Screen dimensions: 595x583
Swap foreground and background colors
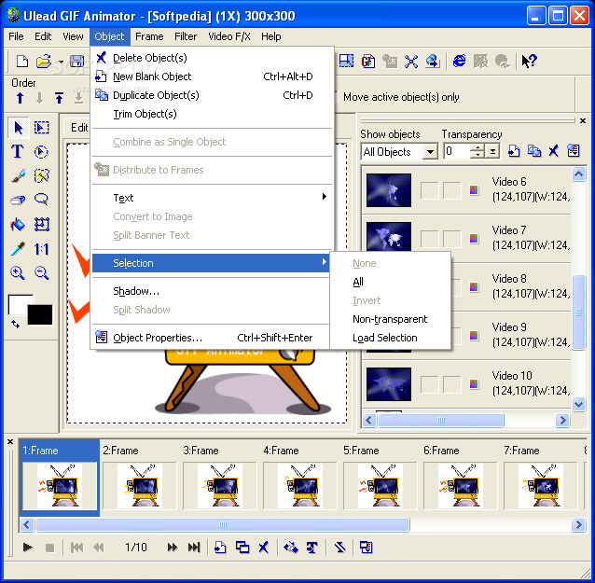[x=15, y=324]
